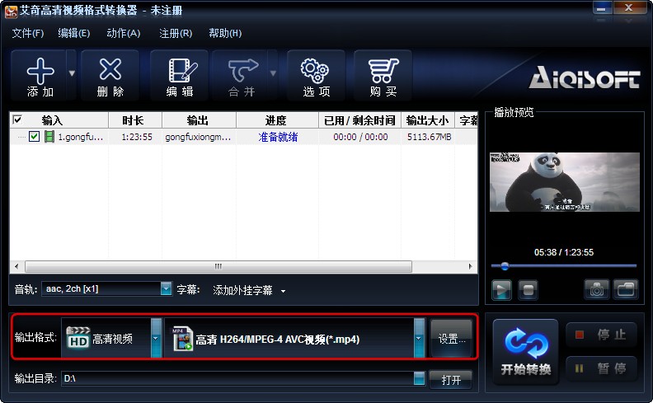The width and height of the screenshot is (653, 403).
Task: Uncheck the 1.gongfu file checkbox
Action: point(34,136)
